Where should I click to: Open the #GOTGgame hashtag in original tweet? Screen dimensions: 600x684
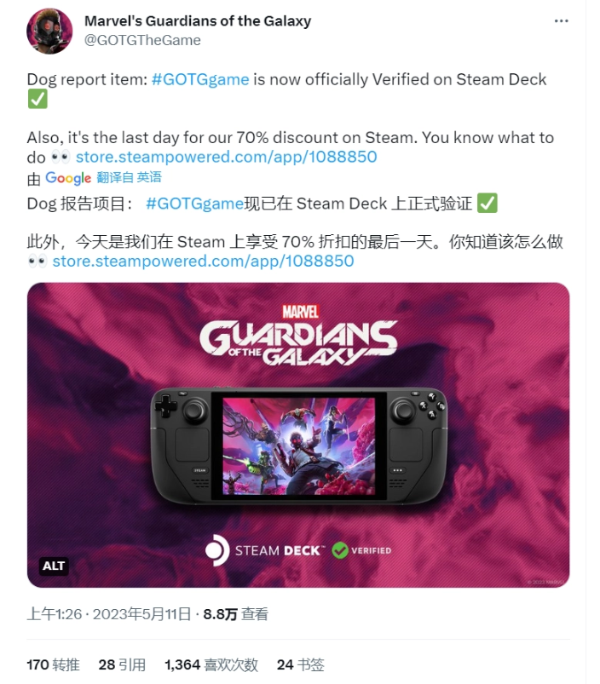(x=200, y=79)
